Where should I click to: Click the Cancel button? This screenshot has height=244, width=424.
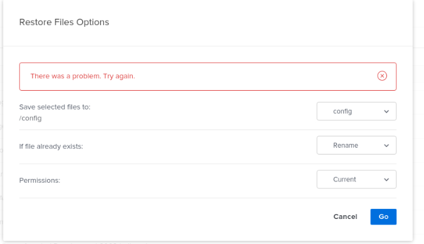(x=345, y=216)
